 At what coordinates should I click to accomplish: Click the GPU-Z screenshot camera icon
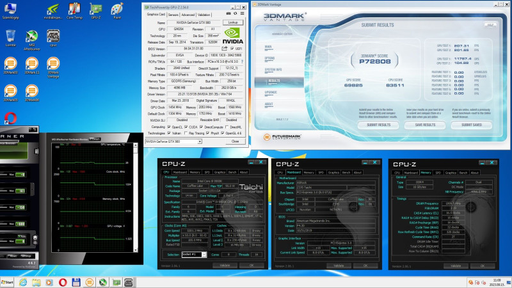228,13
